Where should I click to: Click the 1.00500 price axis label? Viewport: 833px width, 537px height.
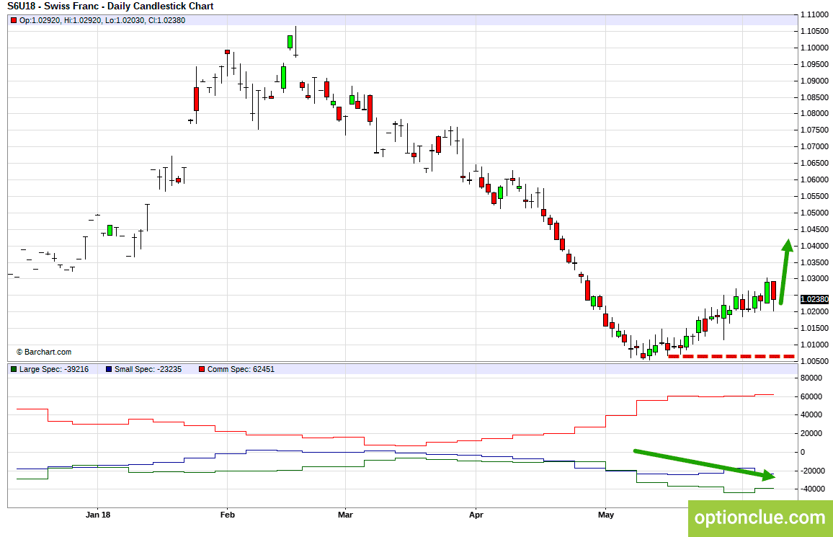814,361
